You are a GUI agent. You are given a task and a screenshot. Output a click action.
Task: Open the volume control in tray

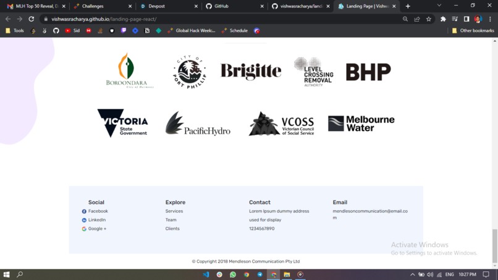click(430, 274)
